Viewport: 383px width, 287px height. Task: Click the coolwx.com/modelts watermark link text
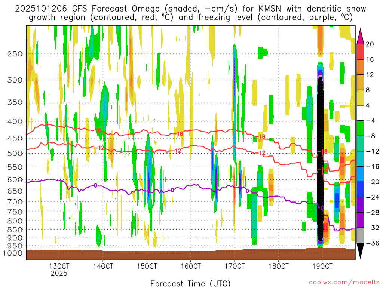344,283
